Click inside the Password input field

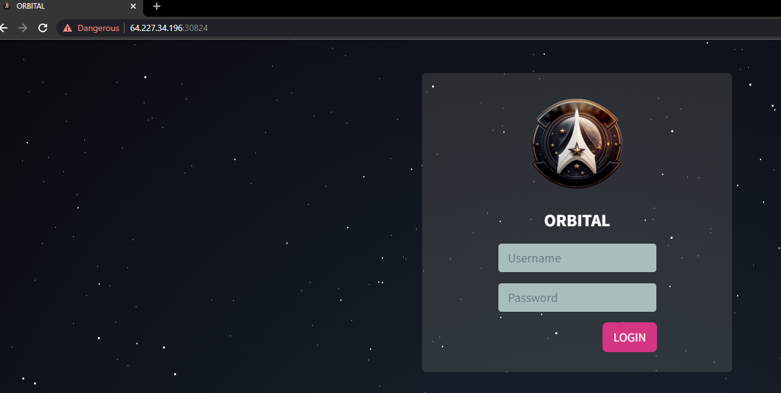[x=577, y=297]
